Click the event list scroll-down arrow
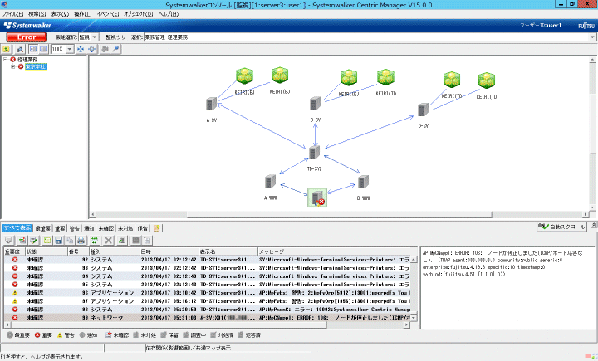The height and width of the screenshot is (361, 598). pyautogui.click(x=414, y=318)
